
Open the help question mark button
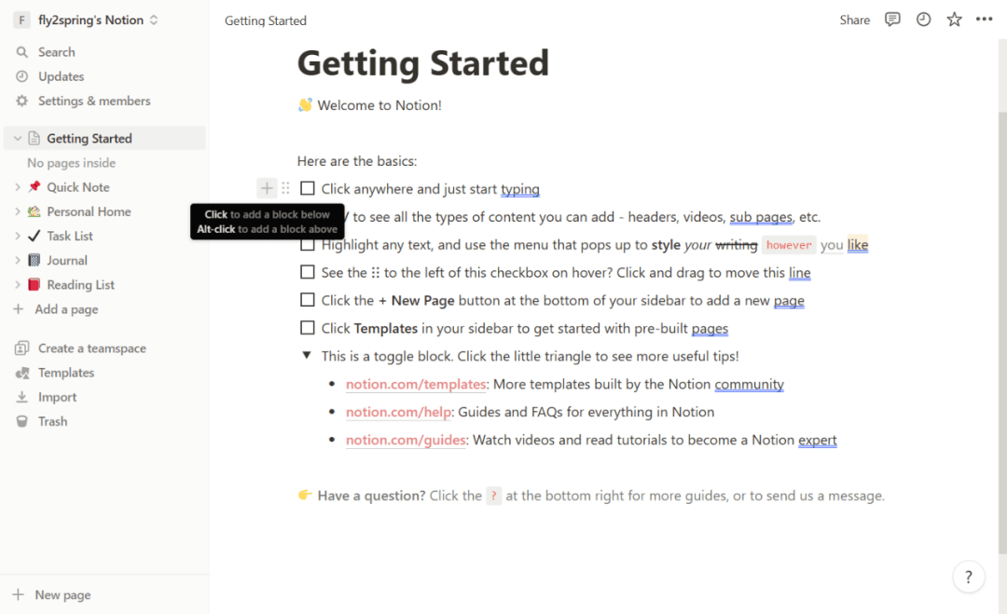[969, 577]
